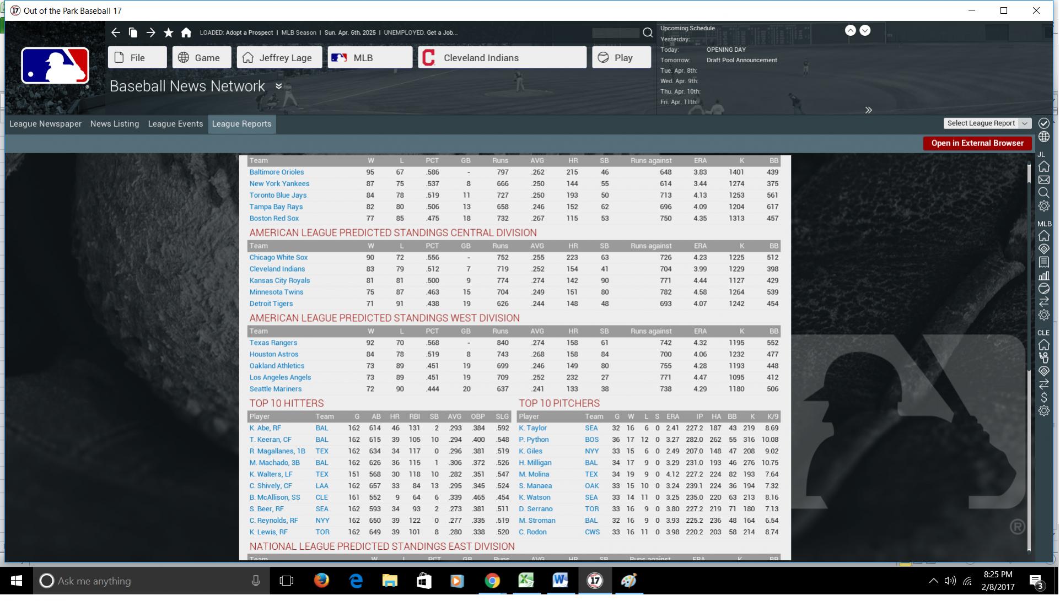This screenshot has height=601, width=1060.
Task: Open player K. Abe, RF link
Action: [x=265, y=429]
